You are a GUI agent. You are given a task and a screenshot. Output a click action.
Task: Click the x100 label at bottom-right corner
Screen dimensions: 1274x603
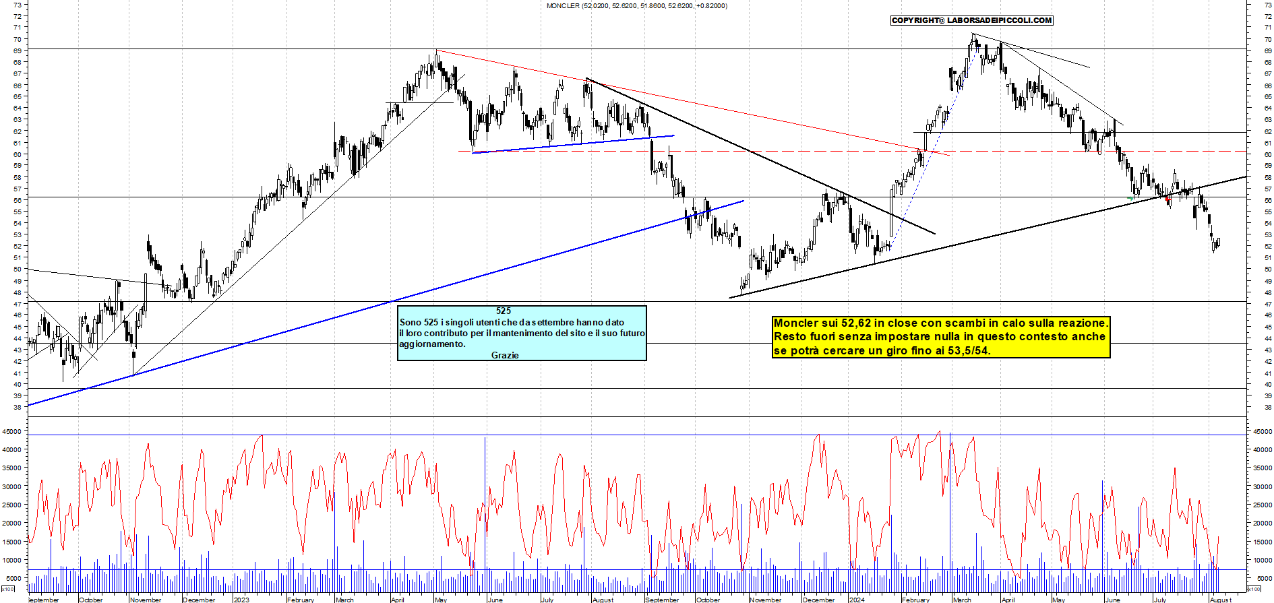click(1254, 589)
